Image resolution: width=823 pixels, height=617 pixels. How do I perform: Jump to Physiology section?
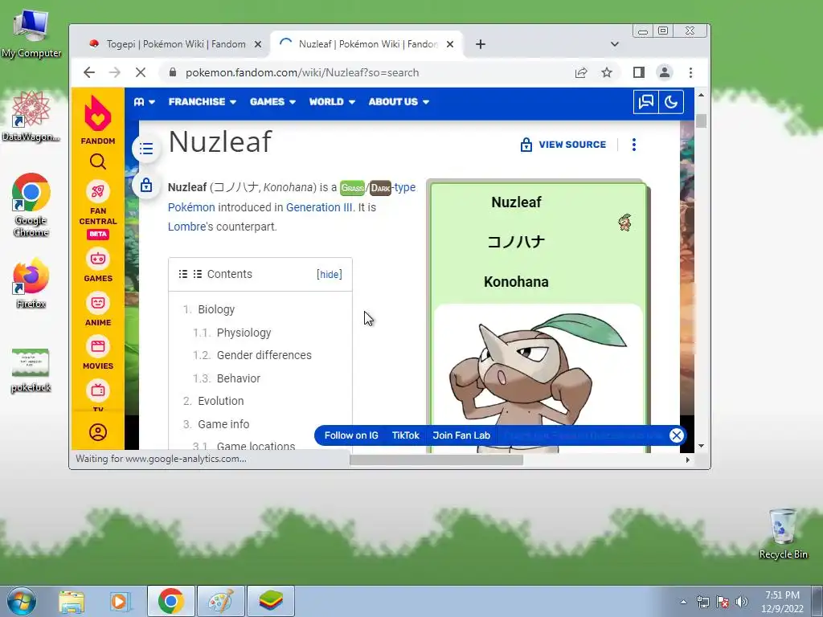click(x=244, y=333)
